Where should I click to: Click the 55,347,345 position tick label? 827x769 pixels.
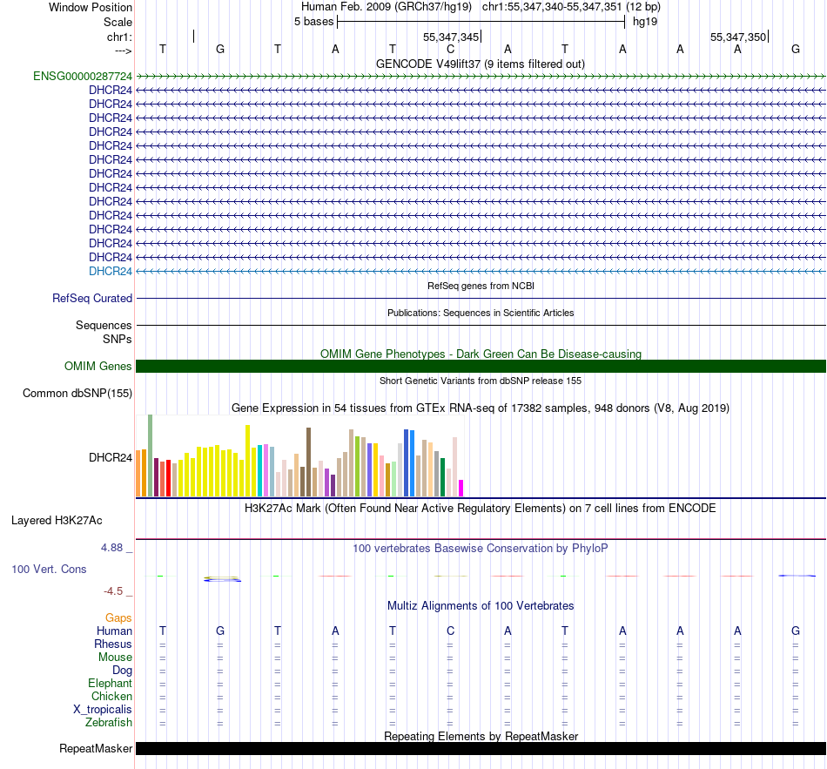click(x=451, y=37)
